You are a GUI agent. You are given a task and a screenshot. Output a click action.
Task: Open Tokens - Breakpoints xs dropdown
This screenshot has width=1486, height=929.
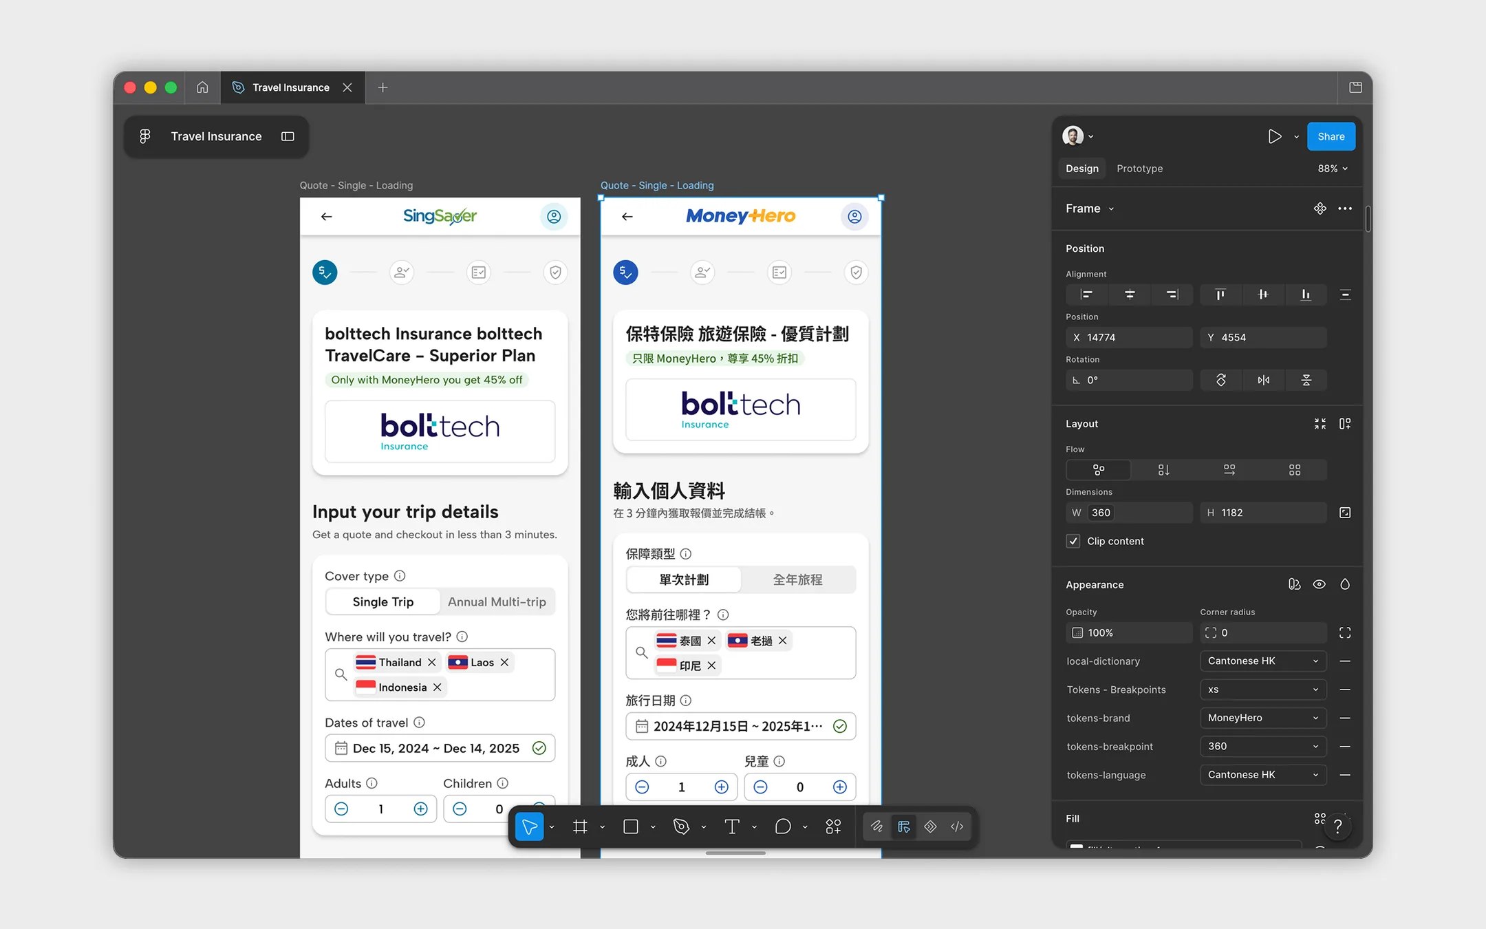[1263, 690]
